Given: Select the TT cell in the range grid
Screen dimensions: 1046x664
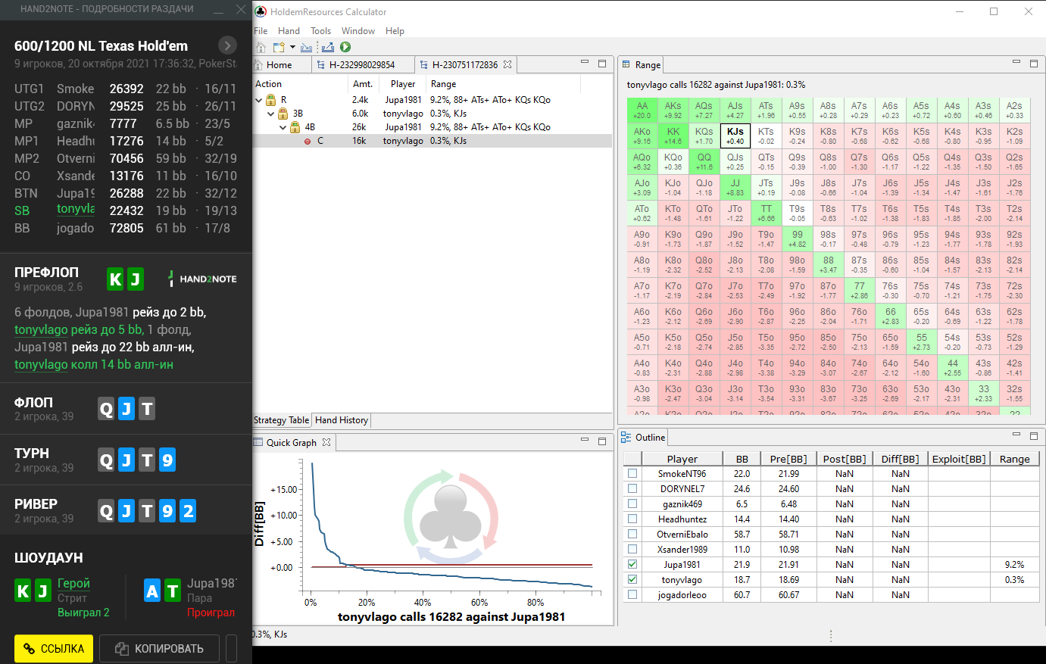Looking at the screenshot, I should (767, 214).
